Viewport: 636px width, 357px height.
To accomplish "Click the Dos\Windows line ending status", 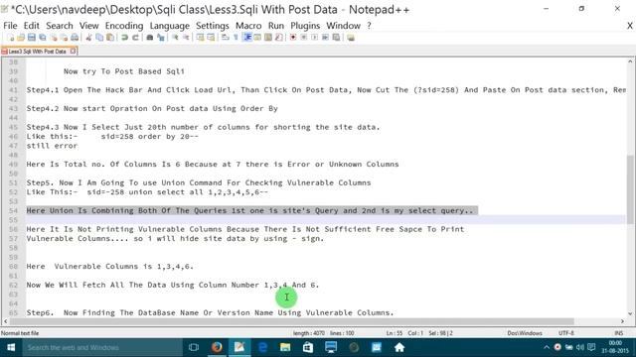I will [x=525, y=333].
